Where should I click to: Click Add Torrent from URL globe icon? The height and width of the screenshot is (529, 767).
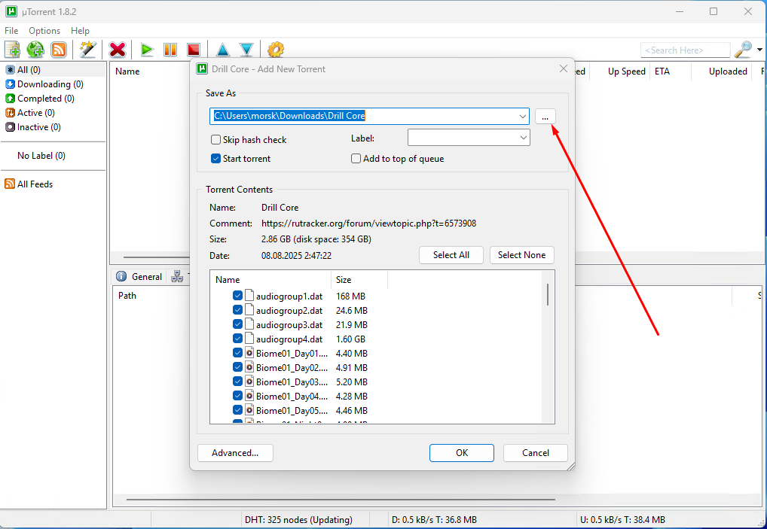(x=35, y=50)
